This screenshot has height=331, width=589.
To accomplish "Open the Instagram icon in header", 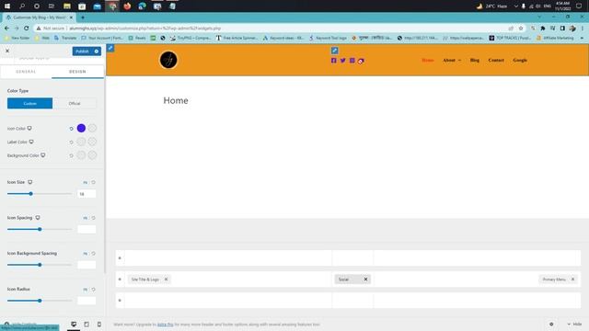I will [352, 61].
